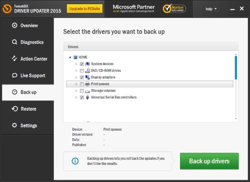Open the Overview section
Image resolution: width=250 pixels, height=182 pixels.
pyautogui.click(x=28, y=25)
